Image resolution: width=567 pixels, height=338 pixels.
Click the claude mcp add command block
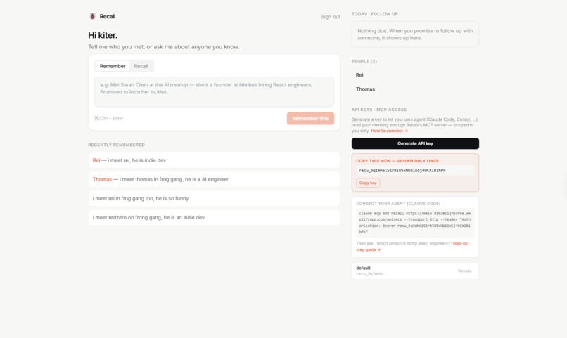tap(415, 223)
